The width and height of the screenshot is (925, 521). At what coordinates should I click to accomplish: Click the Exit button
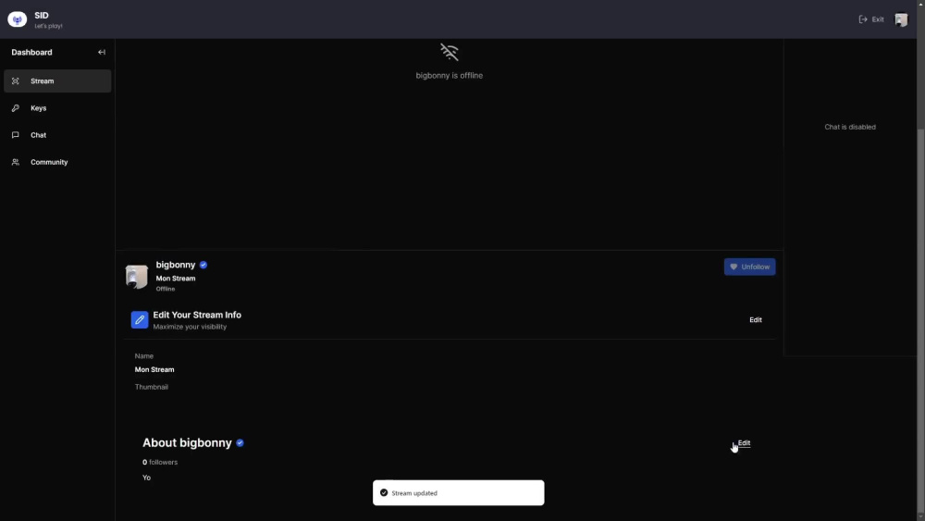(x=871, y=19)
